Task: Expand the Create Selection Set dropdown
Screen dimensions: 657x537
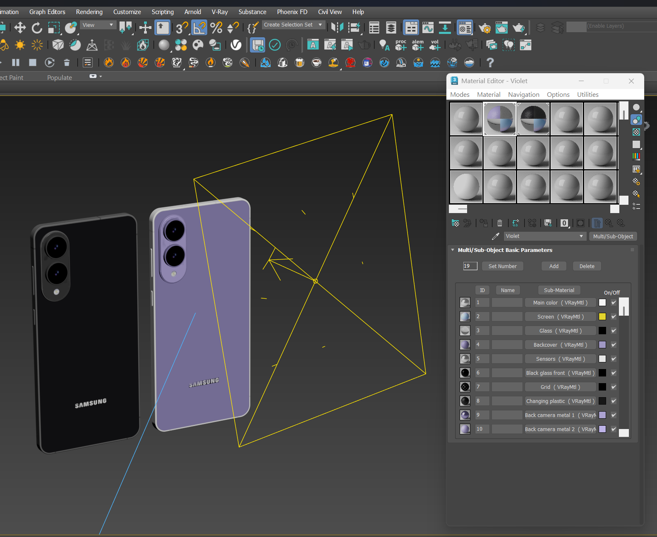Action: 320,25
